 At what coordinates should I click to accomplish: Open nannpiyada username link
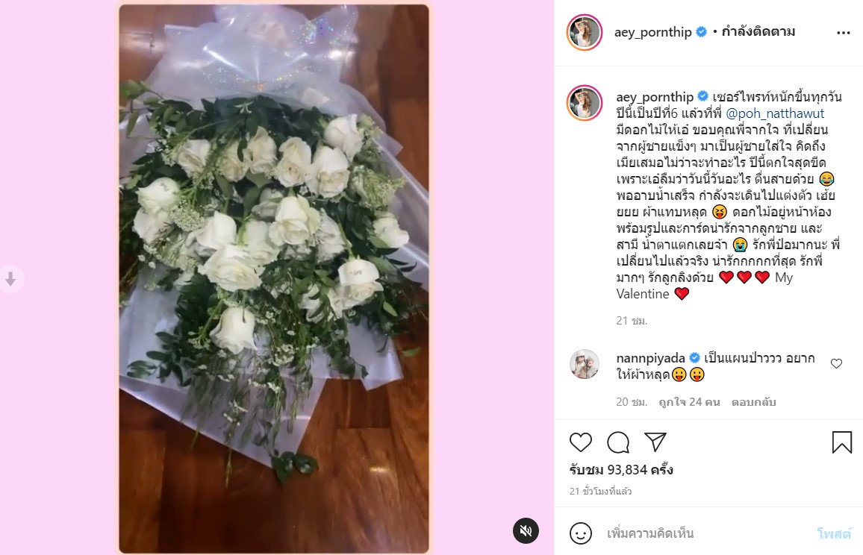(650, 358)
